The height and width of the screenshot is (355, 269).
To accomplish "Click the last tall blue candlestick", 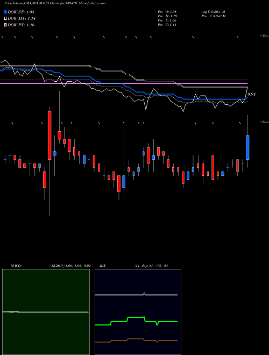I will 247,147.
